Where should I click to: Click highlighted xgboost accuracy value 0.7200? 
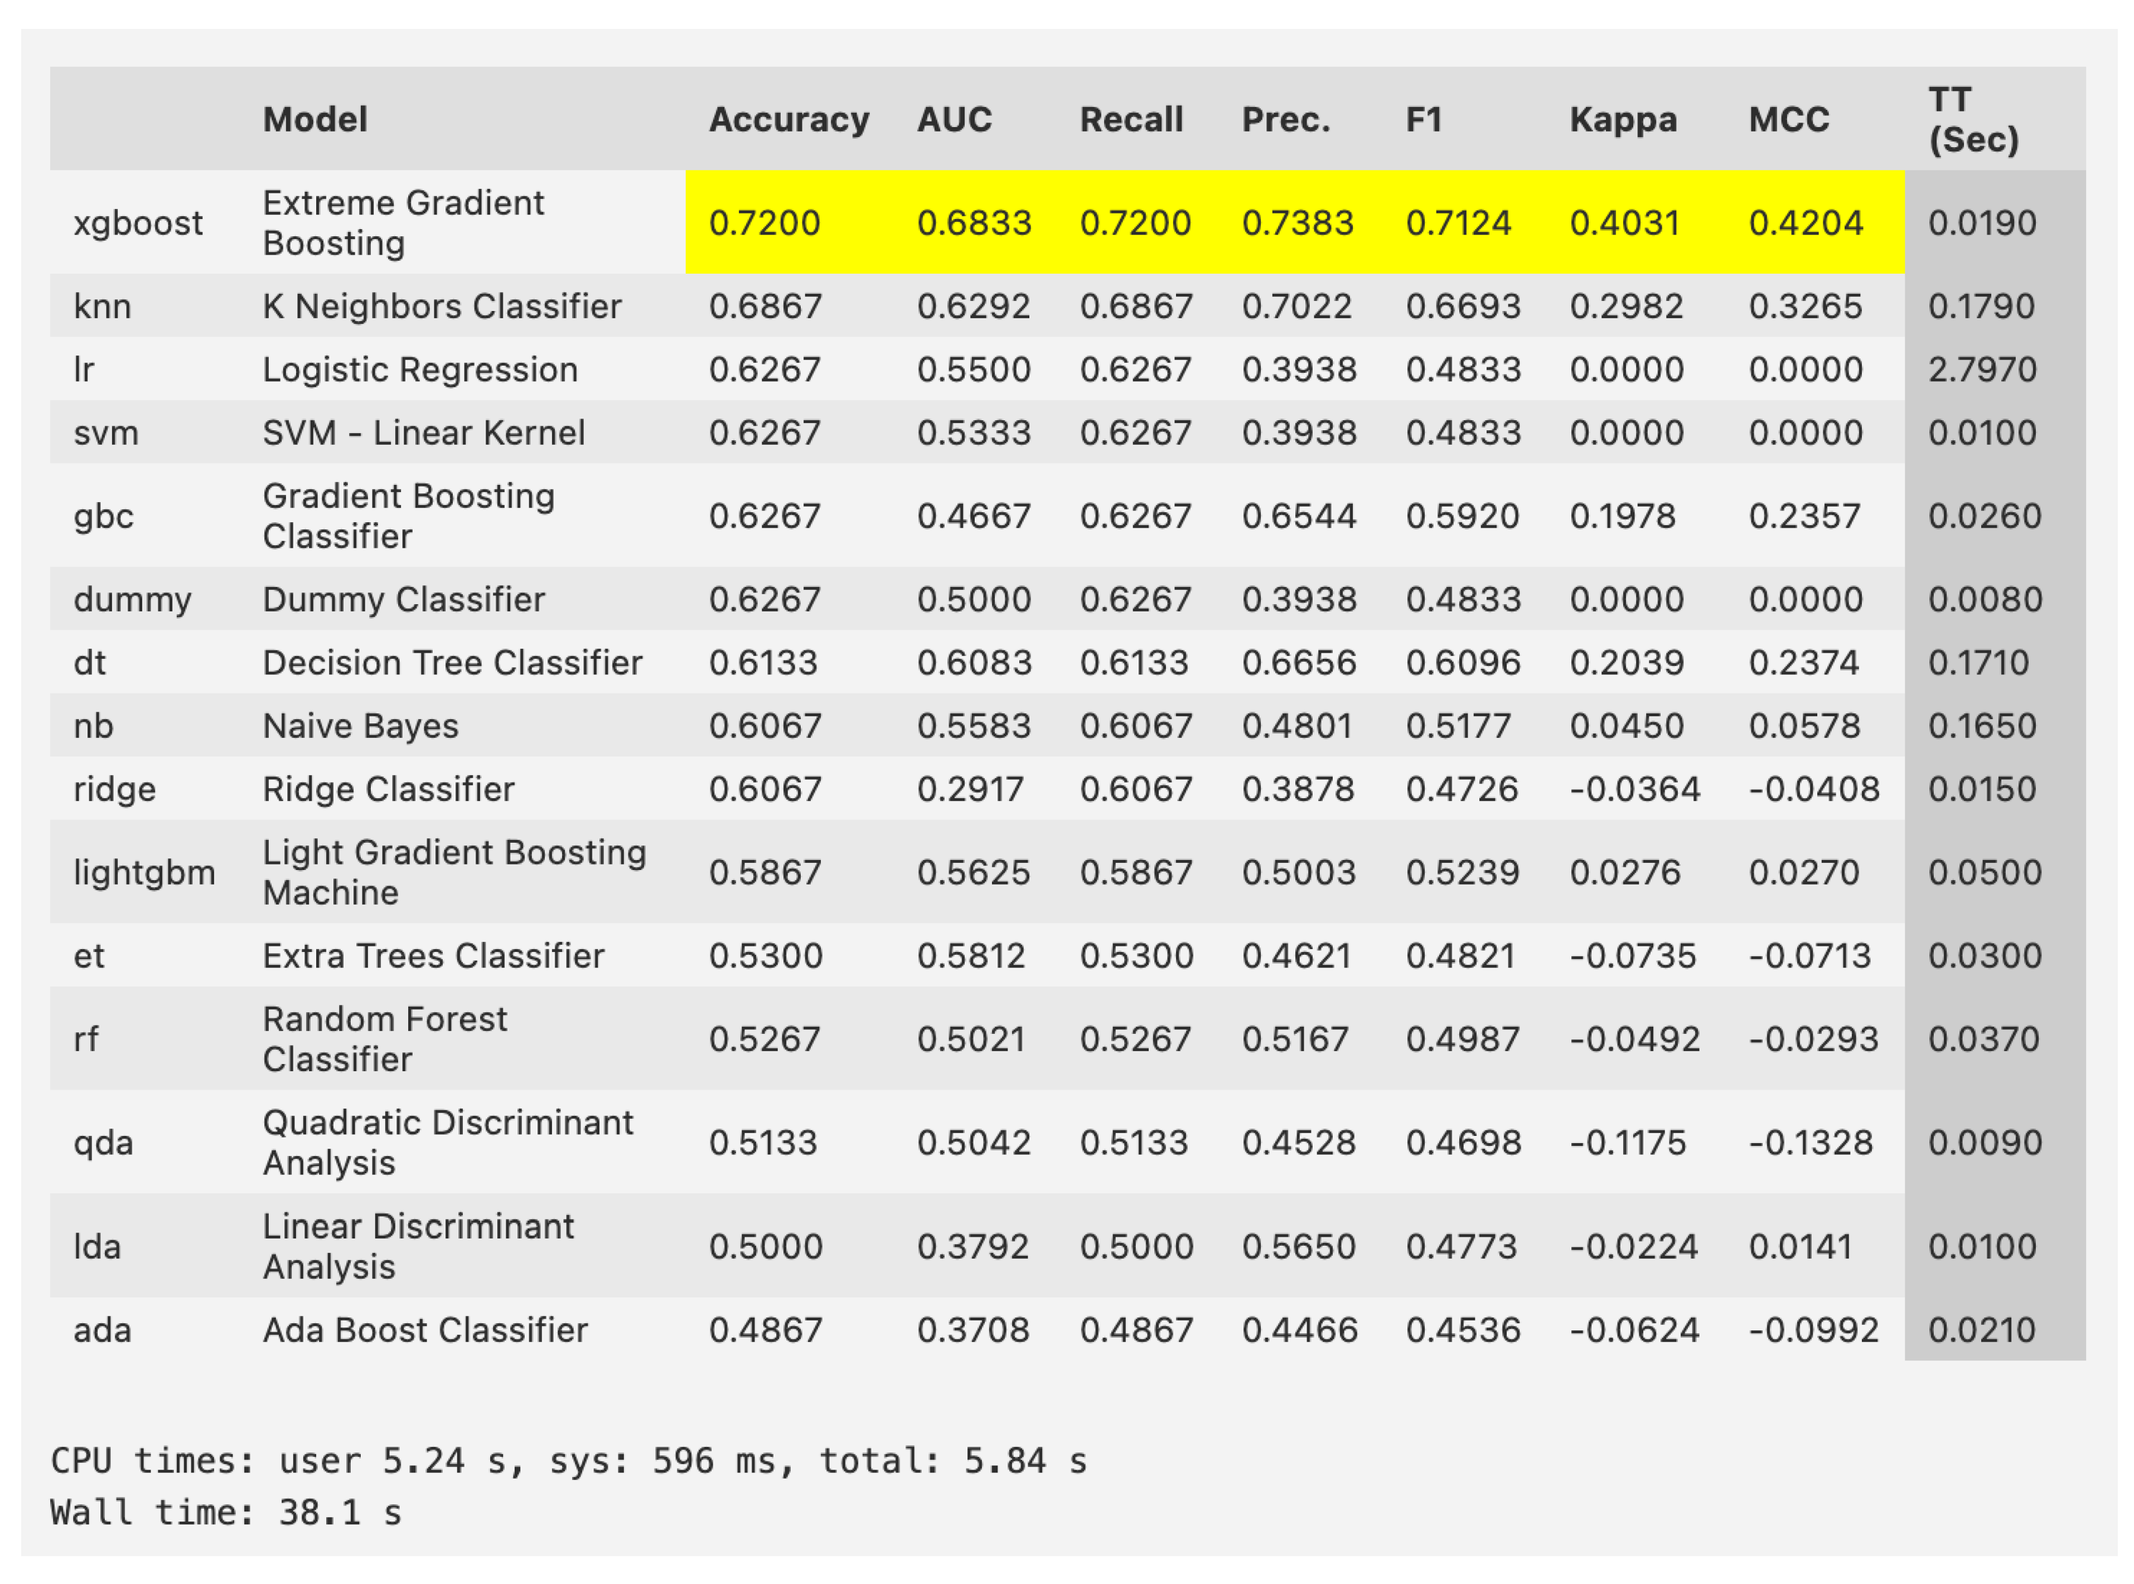tap(763, 222)
